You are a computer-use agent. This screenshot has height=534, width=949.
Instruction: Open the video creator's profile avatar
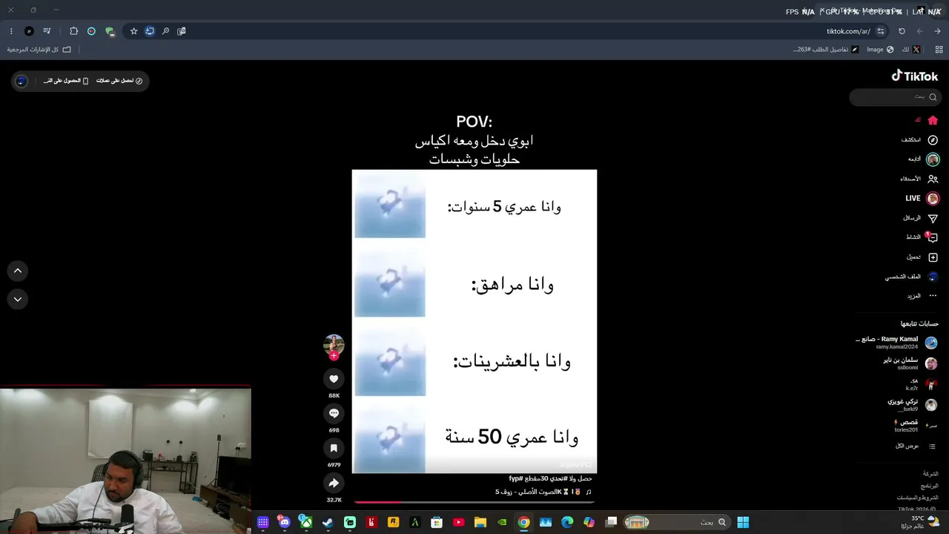[x=334, y=344]
